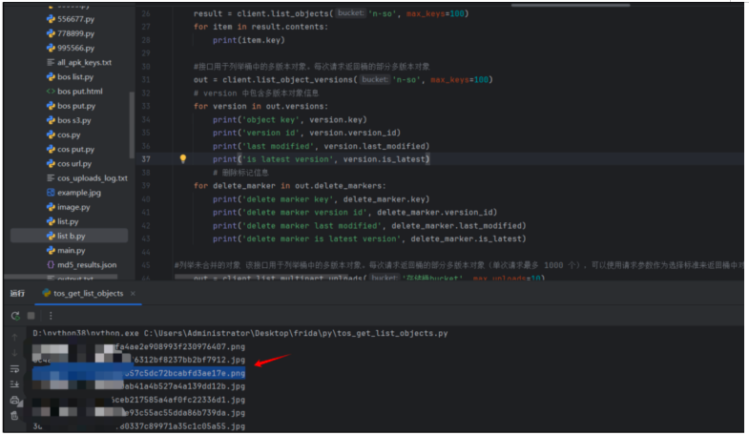Viewport: 749px width, 435px height.
Task: Rerun tos_get_list_objects with the rerun icon
Action: coord(15,316)
